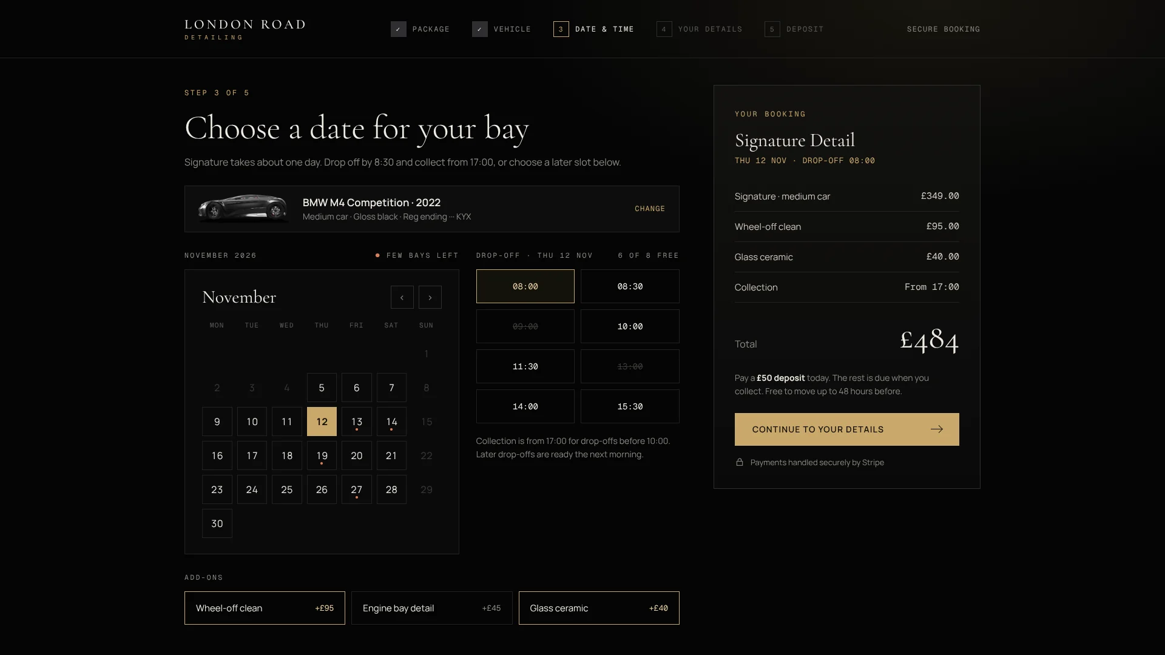This screenshot has width=1165, height=655.
Task: Select the 15:30 drop-off slot
Action: pos(630,406)
